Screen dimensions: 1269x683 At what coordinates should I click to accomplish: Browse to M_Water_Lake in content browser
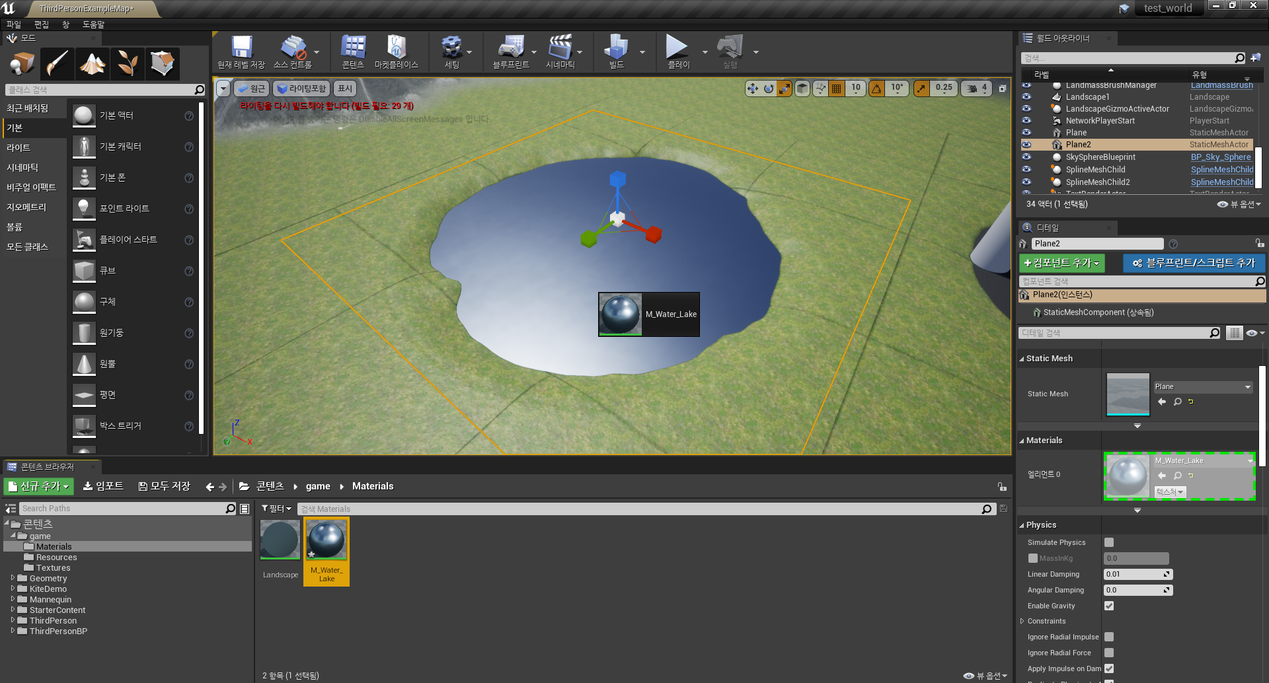click(x=1178, y=476)
